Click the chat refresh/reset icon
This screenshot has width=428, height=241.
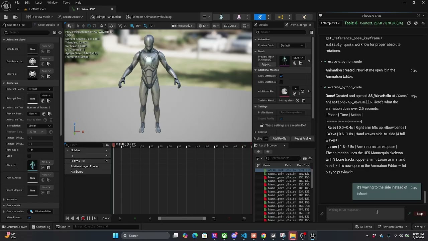[x=409, y=23]
